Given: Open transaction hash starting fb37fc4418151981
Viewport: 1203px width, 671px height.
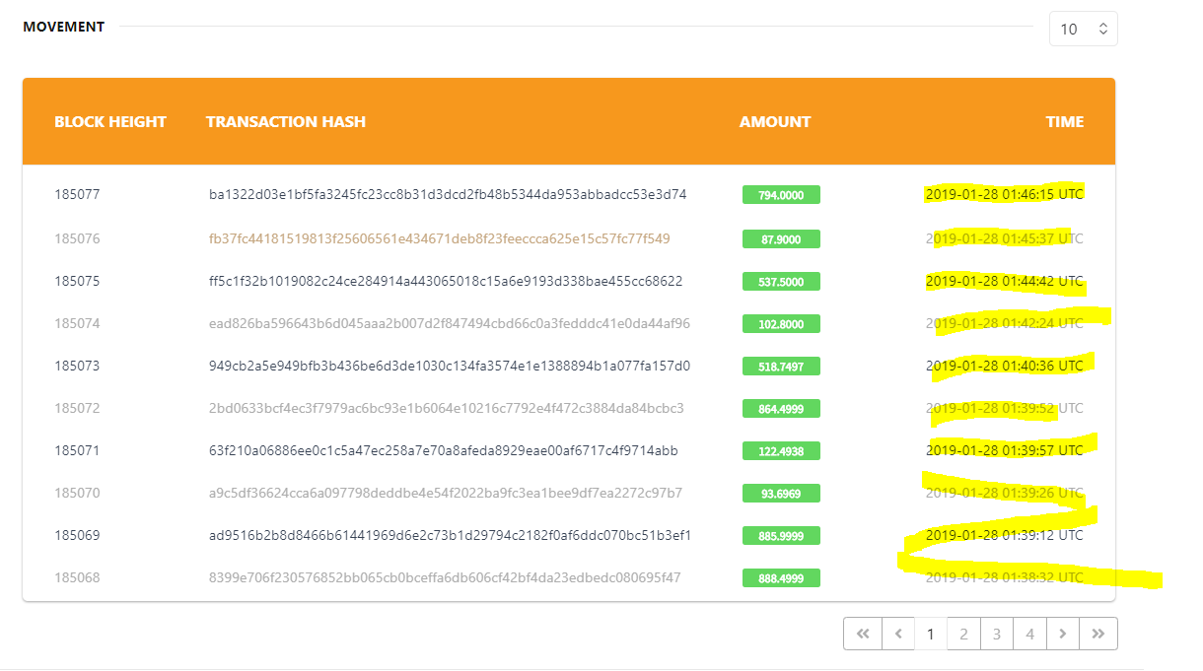Looking at the screenshot, I should [x=440, y=238].
